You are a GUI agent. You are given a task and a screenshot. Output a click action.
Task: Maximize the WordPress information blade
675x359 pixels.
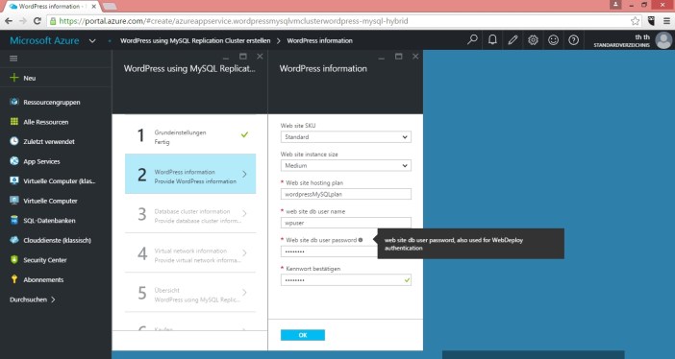coord(399,57)
